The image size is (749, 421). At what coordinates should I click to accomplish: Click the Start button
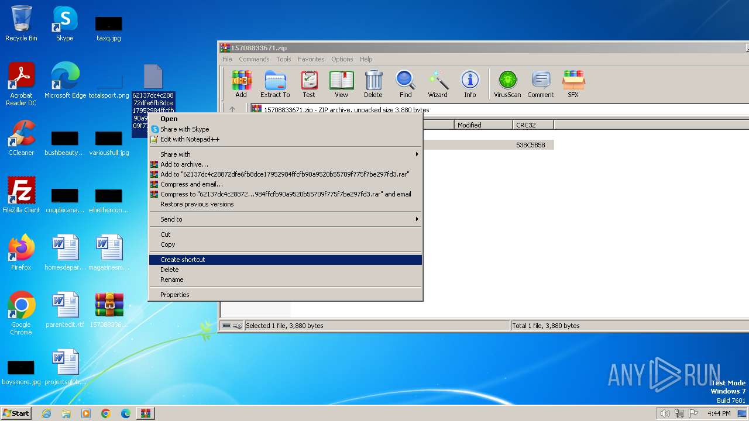click(16, 413)
